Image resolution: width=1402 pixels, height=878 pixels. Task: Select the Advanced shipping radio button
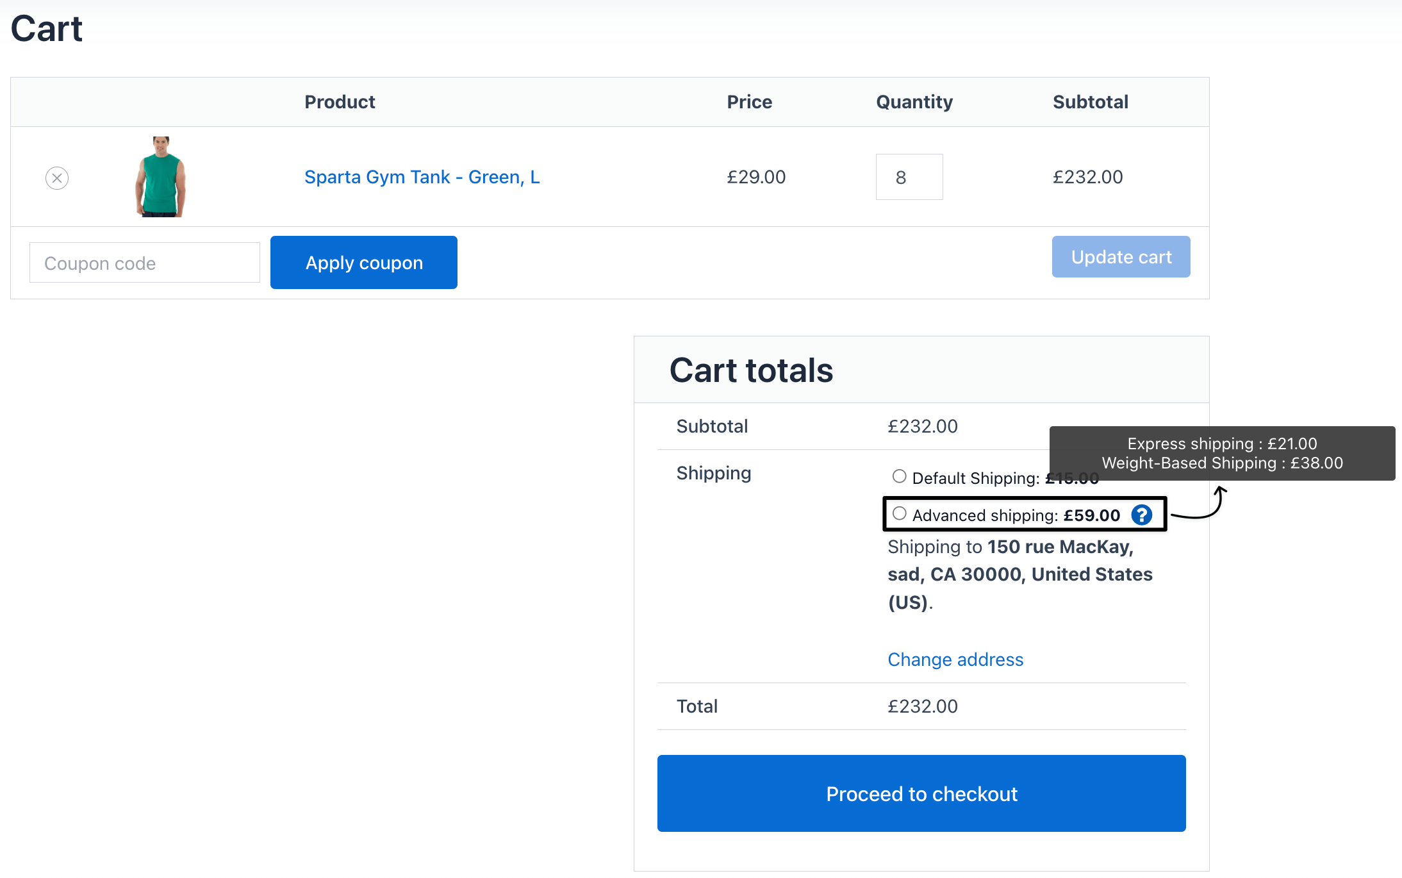899,513
